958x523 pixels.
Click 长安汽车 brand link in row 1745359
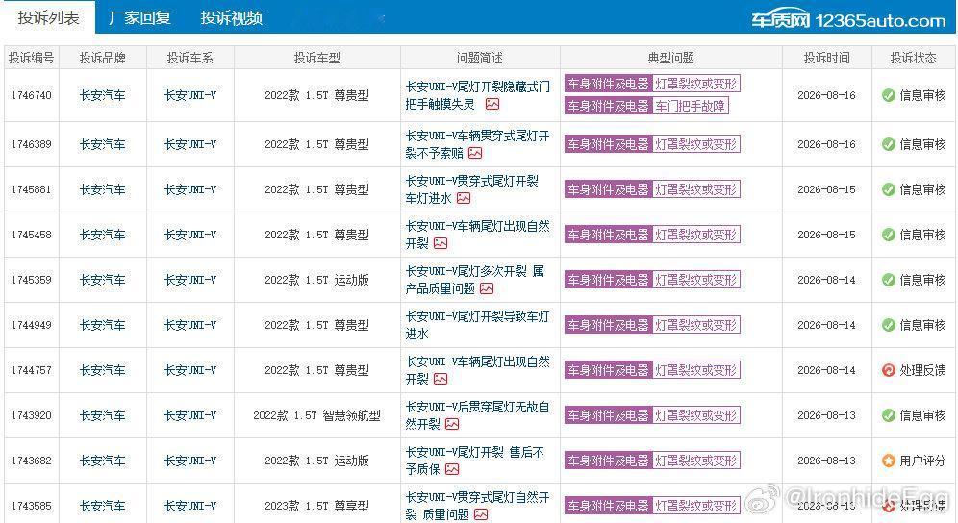click(x=103, y=280)
